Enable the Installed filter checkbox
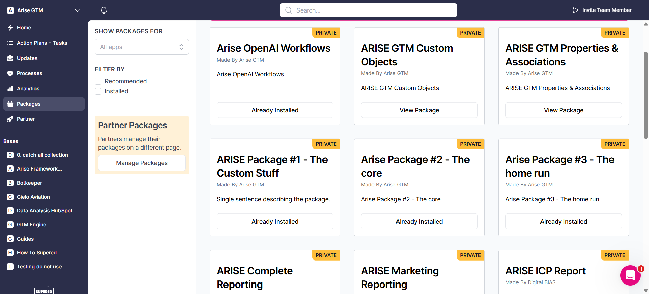The height and width of the screenshot is (294, 649). 98,91
